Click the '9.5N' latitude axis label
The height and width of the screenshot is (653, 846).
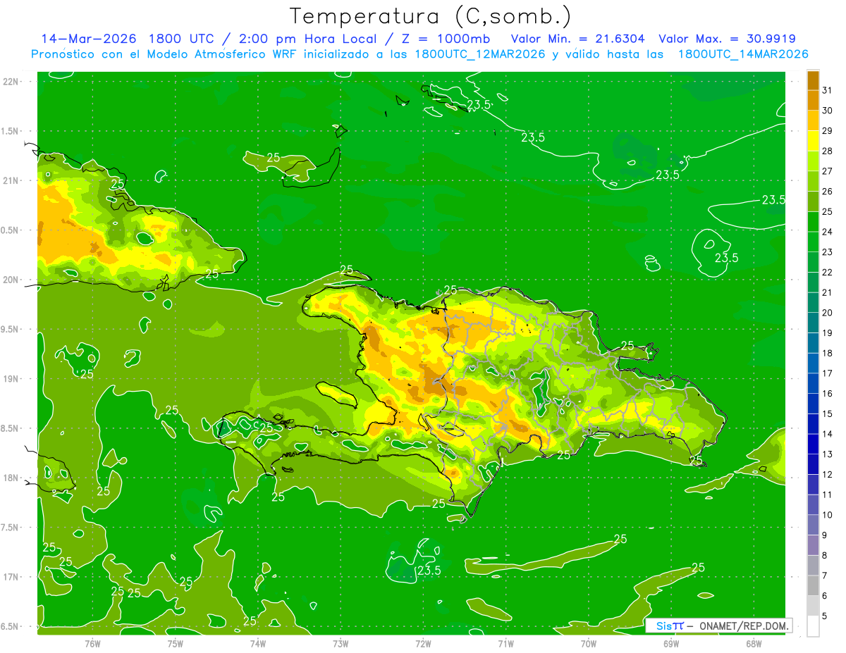click(x=10, y=329)
